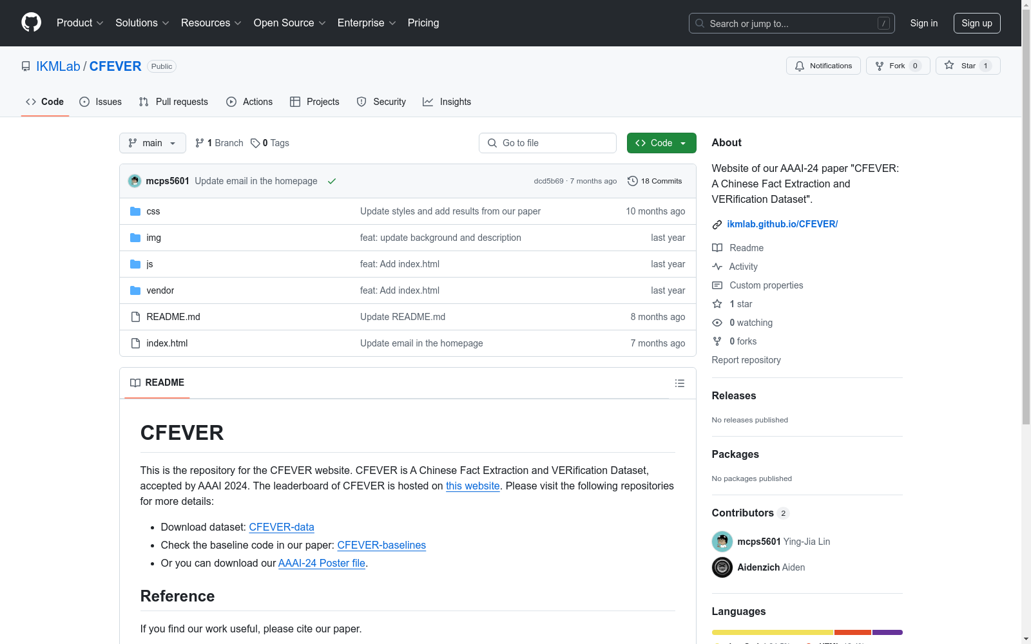The image size is (1031, 644).
Task: Open the AAAI-24 Poster file link
Action: pyautogui.click(x=322, y=563)
